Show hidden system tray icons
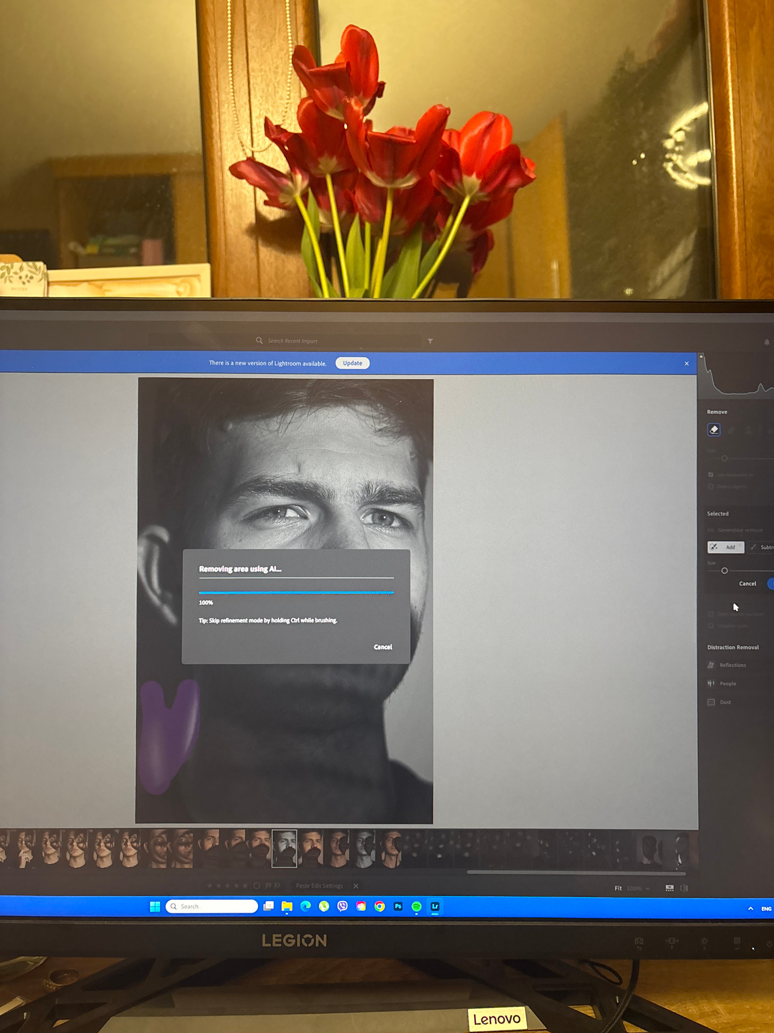This screenshot has height=1033, width=774. tap(751, 909)
